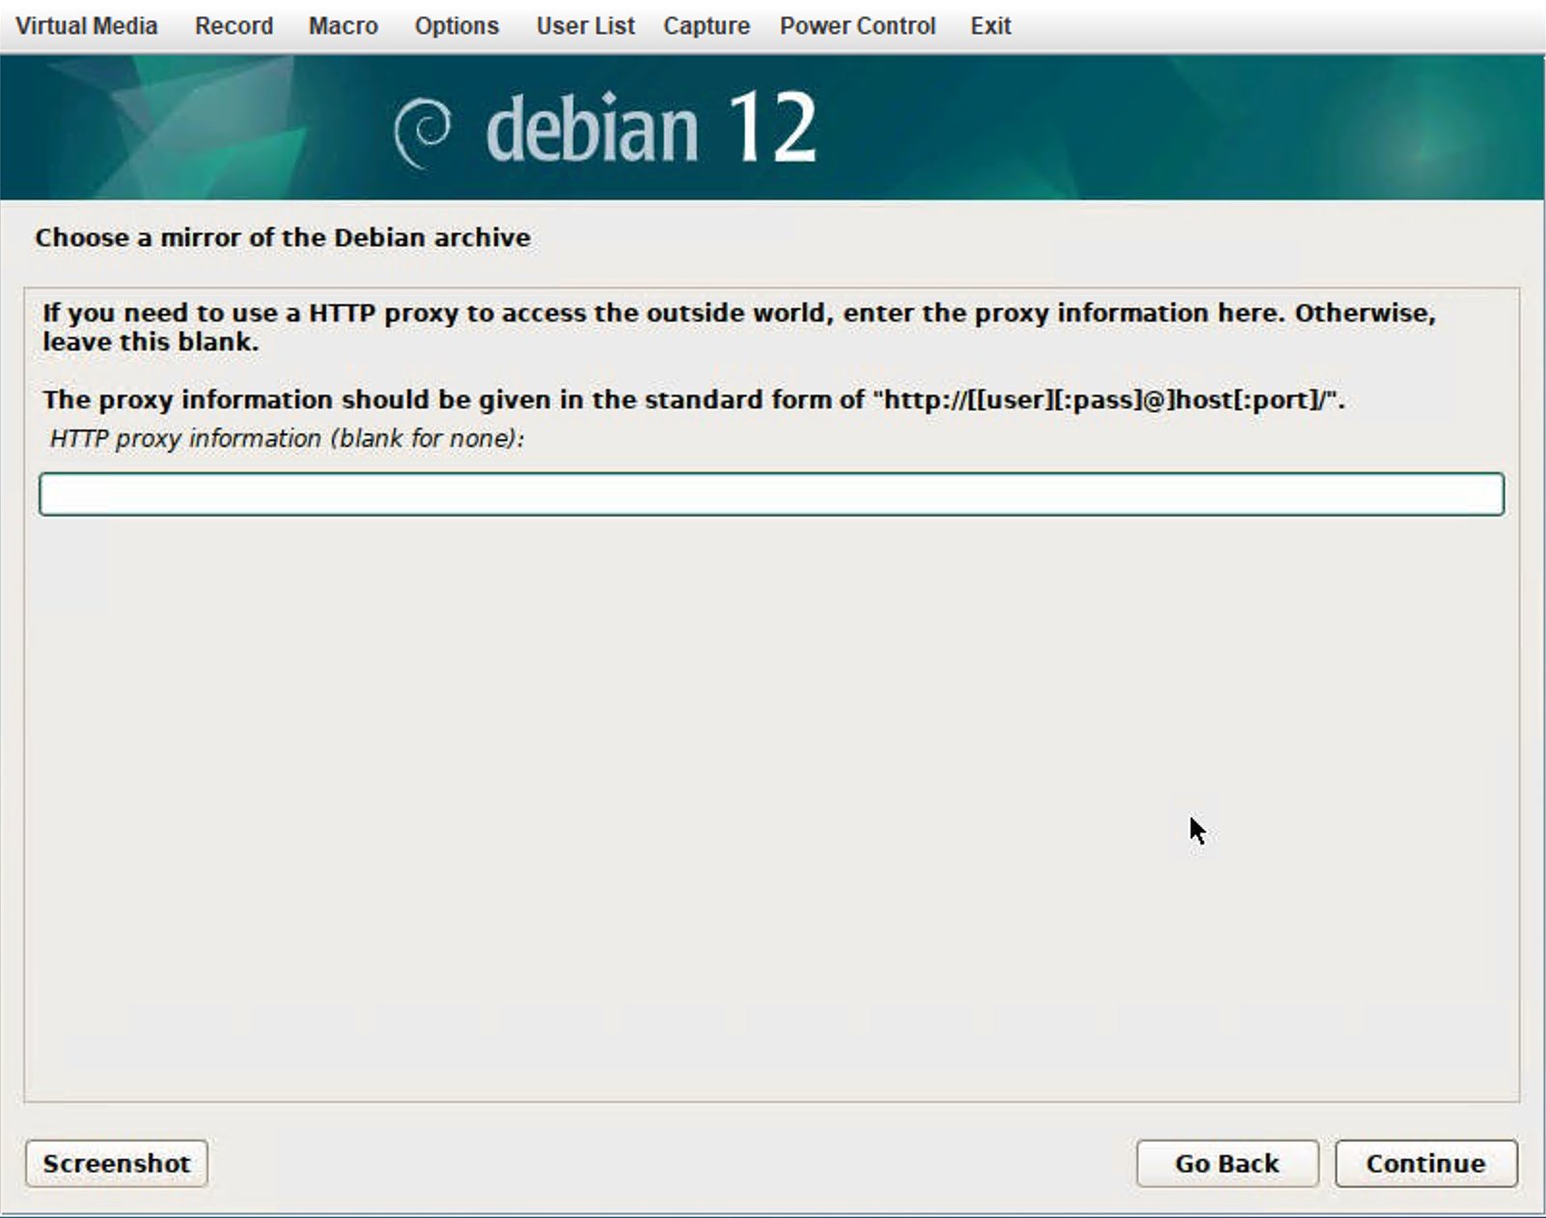The height and width of the screenshot is (1218, 1546).
Task: Focus the HTTP proxy information text field
Action: (x=771, y=494)
